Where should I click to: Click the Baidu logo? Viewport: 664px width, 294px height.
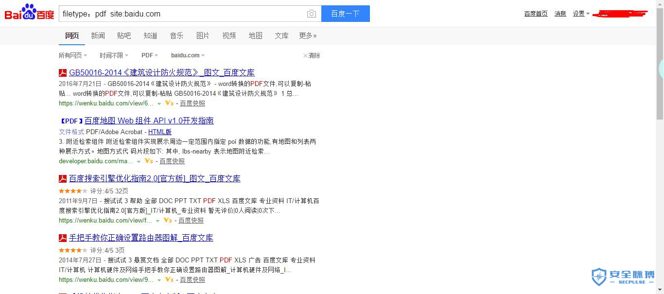[29, 13]
